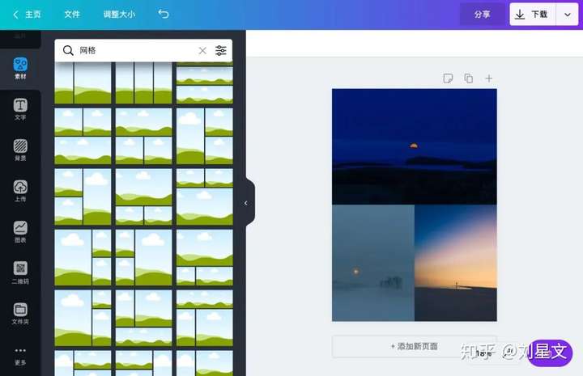The image size is (583, 376).
Task: Select the foggy gray-blue photo
Action: (373, 263)
